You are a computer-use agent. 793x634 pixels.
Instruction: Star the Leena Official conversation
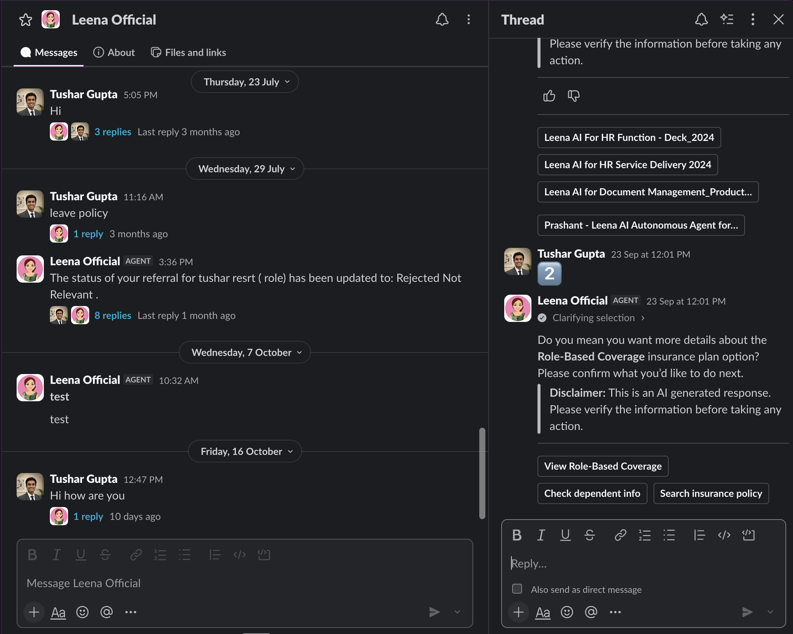pos(26,20)
